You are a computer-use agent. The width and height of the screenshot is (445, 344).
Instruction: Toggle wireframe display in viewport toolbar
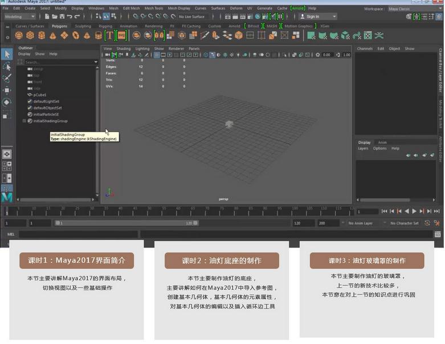pos(206,55)
